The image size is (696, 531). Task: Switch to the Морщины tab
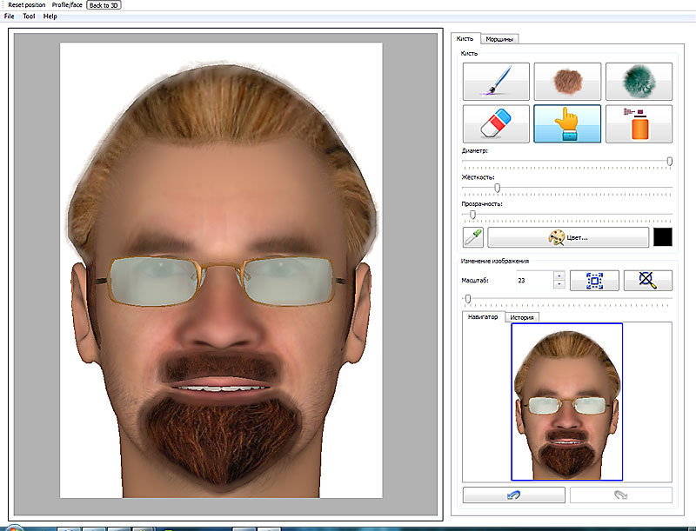(499, 39)
